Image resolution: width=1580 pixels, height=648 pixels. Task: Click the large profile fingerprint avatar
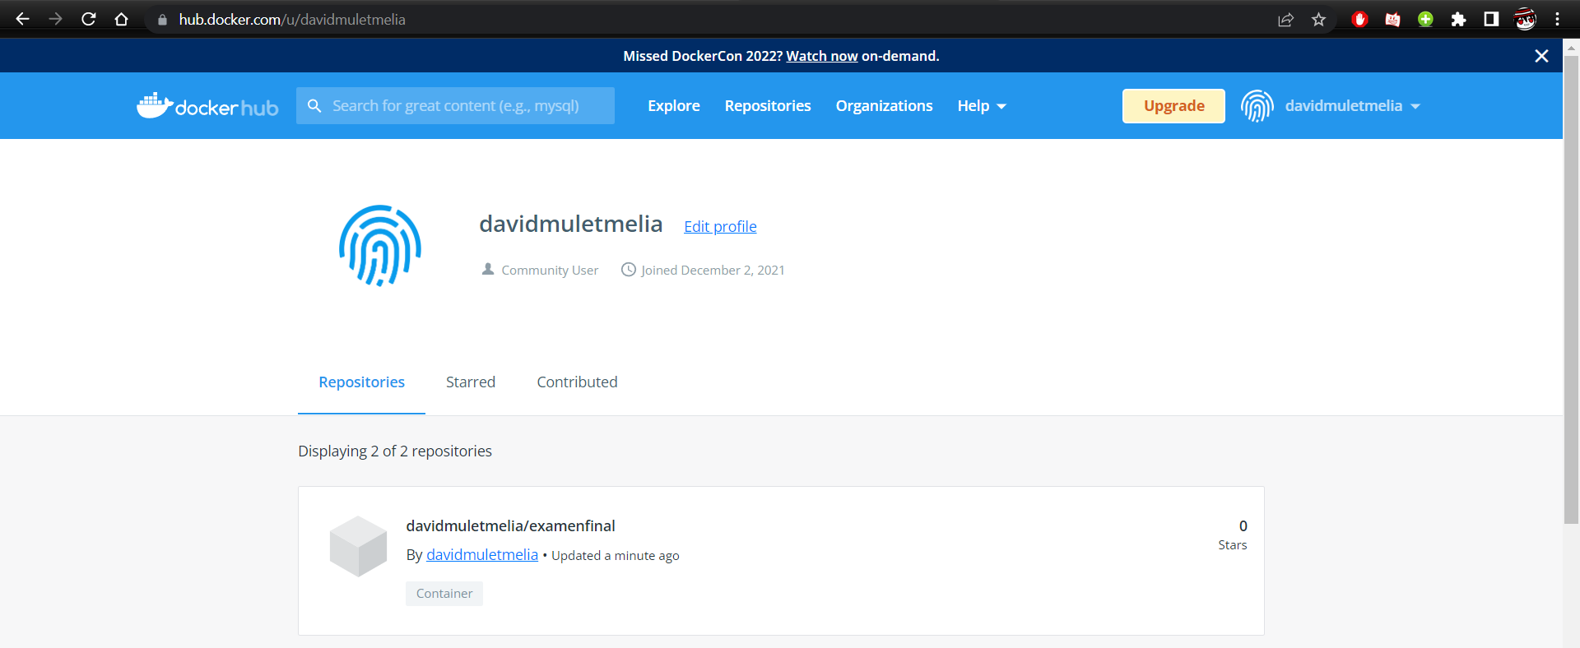coord(380,245)
